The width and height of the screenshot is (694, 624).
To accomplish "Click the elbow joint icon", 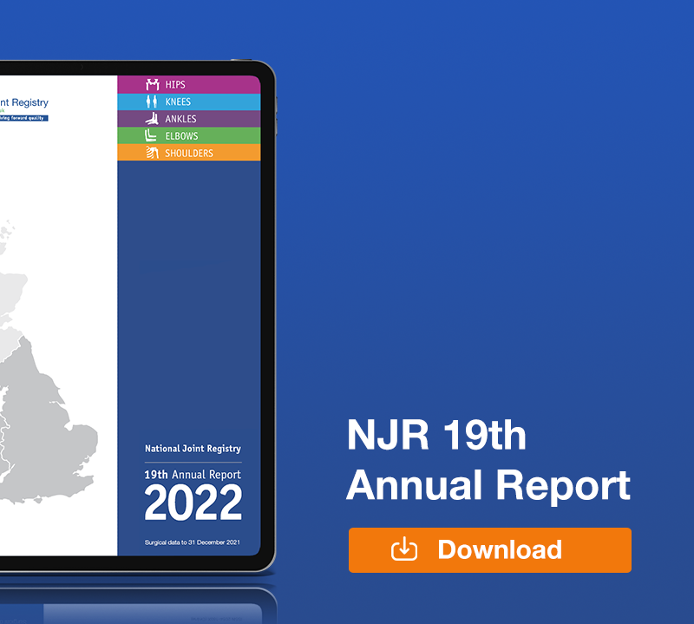I will (153, 136).
